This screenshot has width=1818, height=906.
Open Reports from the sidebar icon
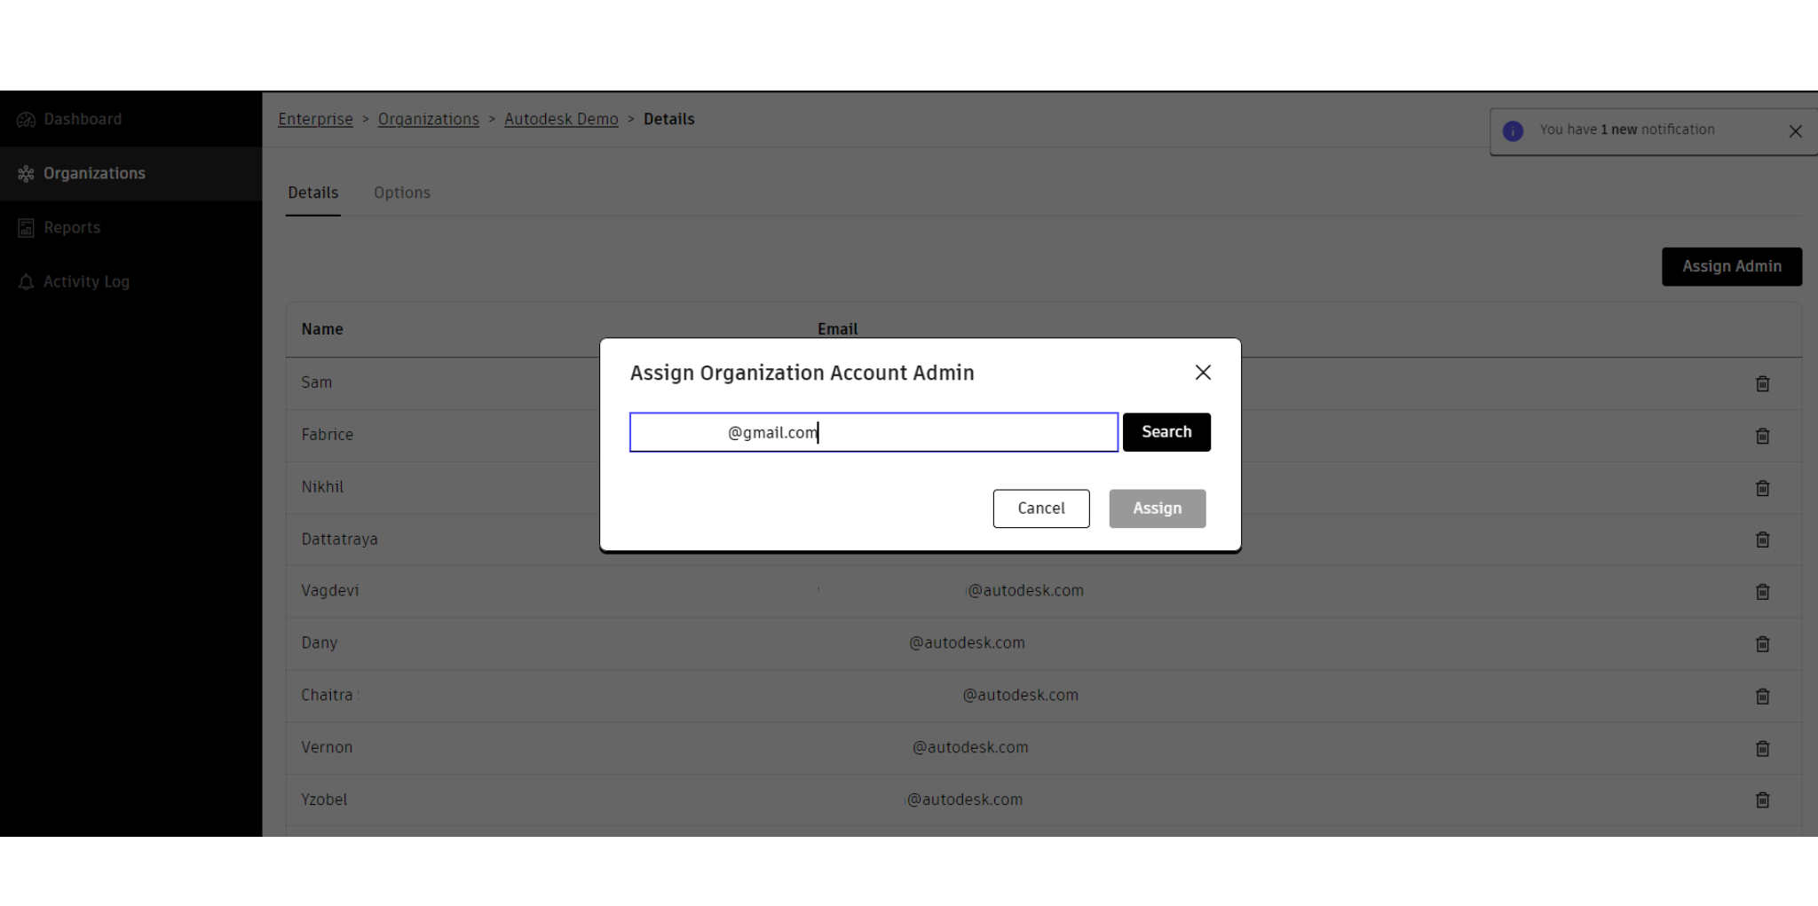coord(27,227)
